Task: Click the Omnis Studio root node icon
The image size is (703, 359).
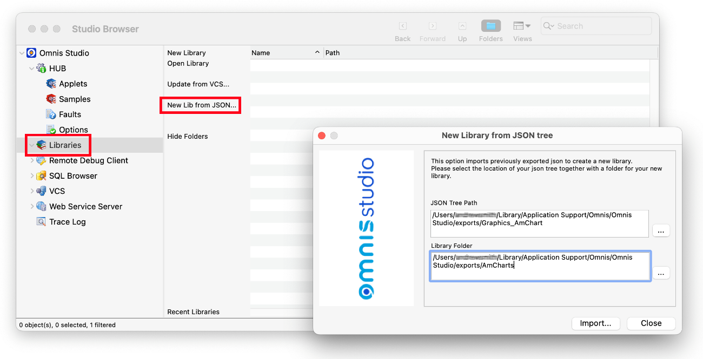Action: (31, 53)
